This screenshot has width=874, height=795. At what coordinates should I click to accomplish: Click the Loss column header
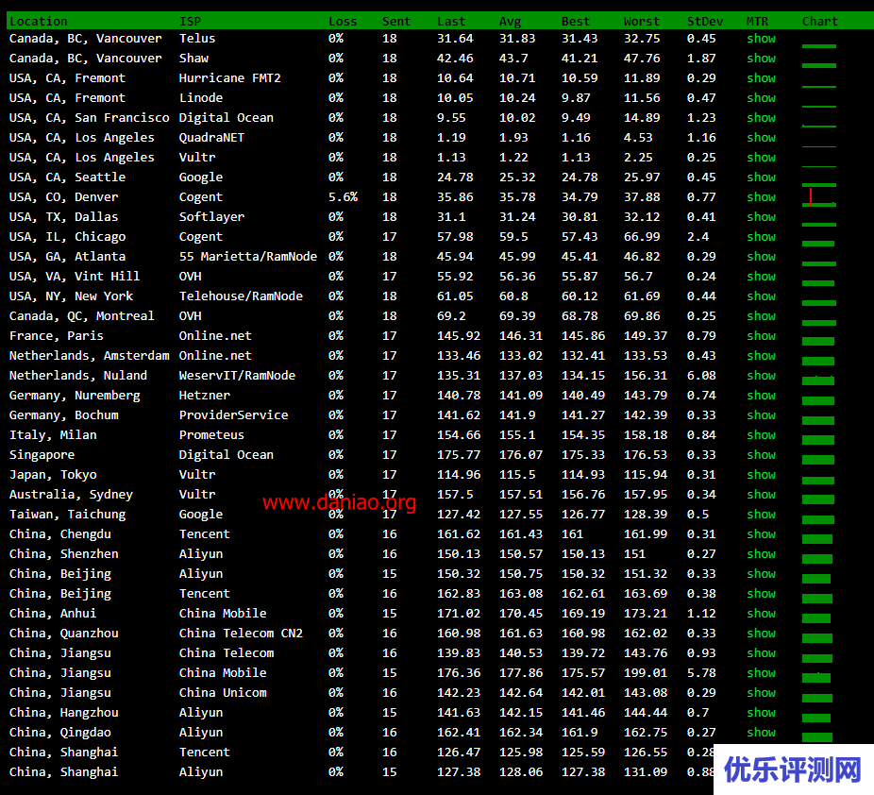click(x=343, y=21)
